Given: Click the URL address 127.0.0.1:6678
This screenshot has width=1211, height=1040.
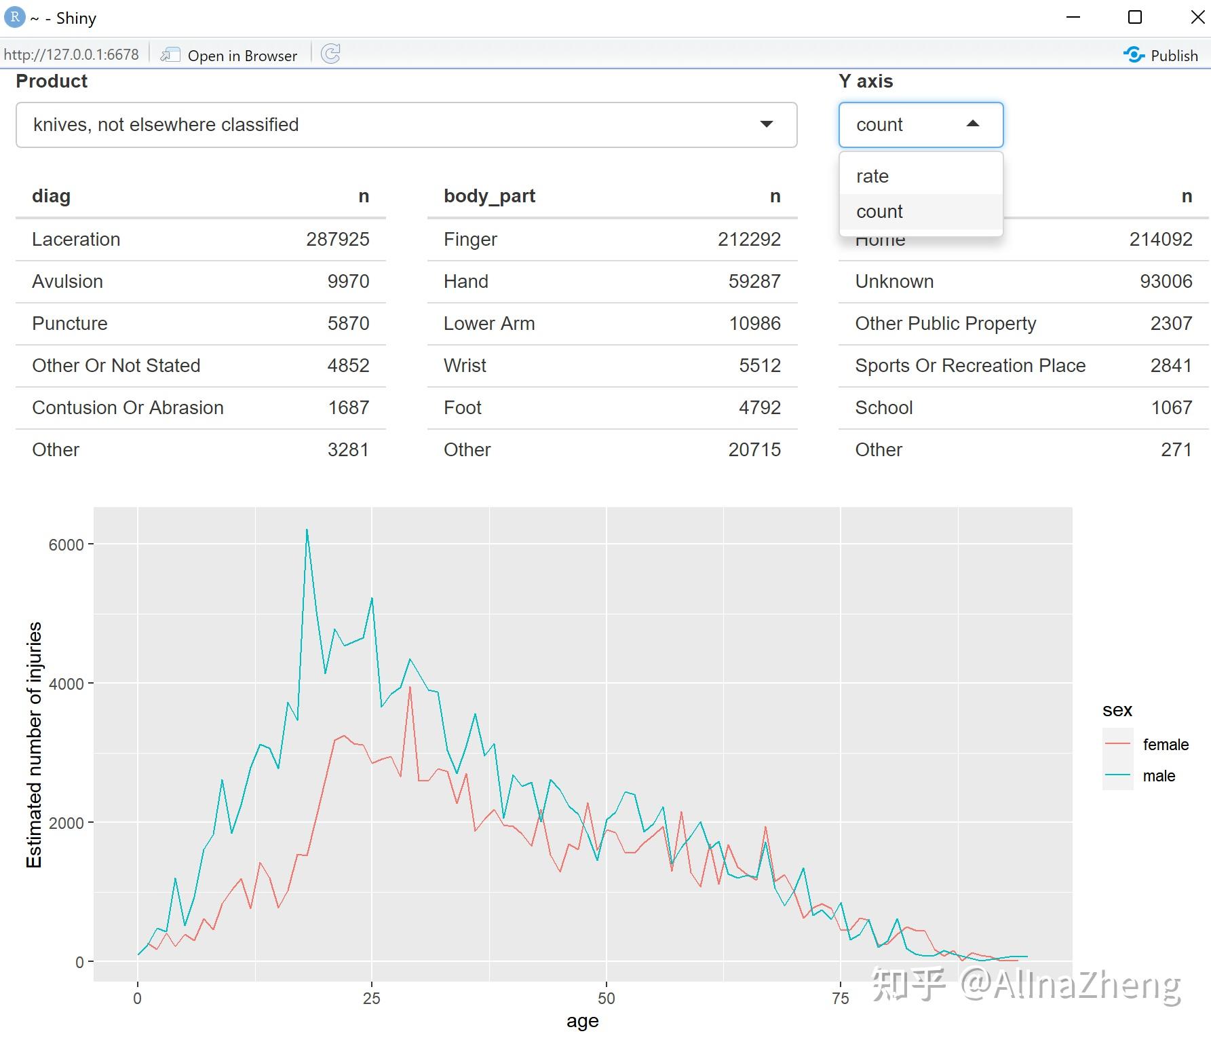Looking at the screenshot, I should pos(71,55).
